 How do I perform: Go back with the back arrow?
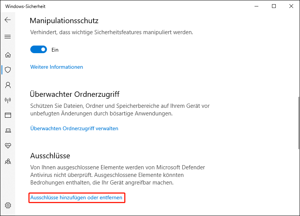(x=8, y=20)
